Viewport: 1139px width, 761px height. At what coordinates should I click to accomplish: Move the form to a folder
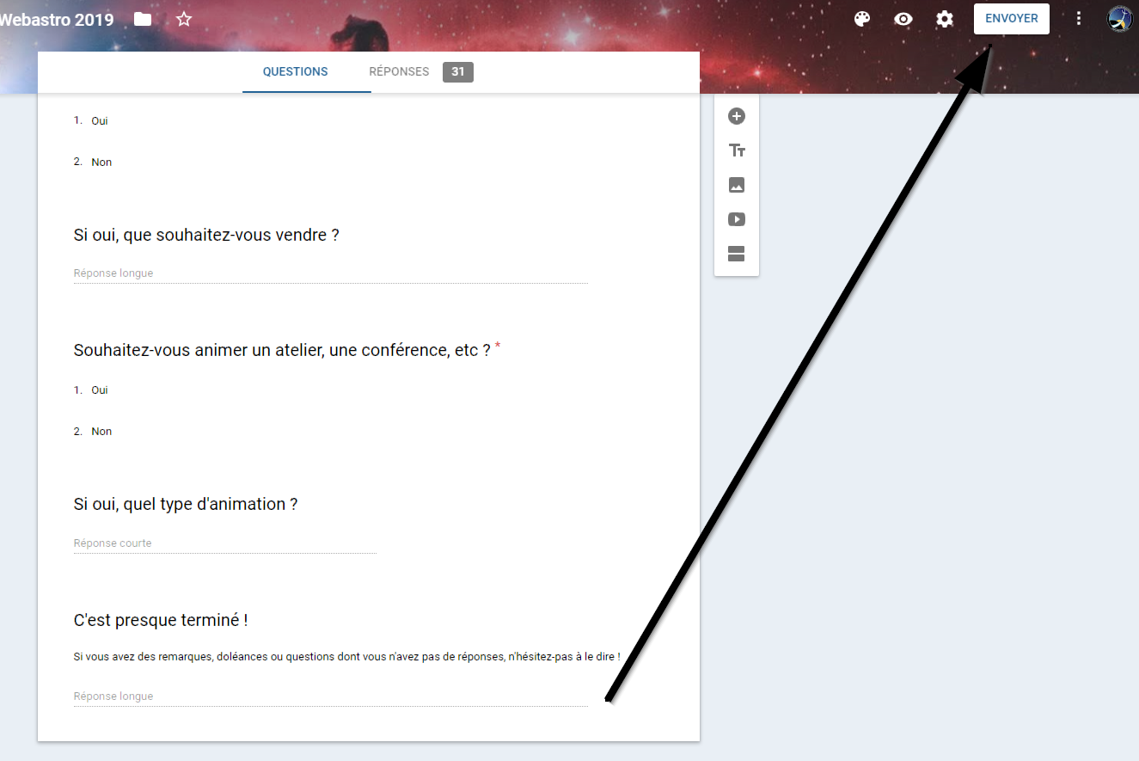pos(143,19)
